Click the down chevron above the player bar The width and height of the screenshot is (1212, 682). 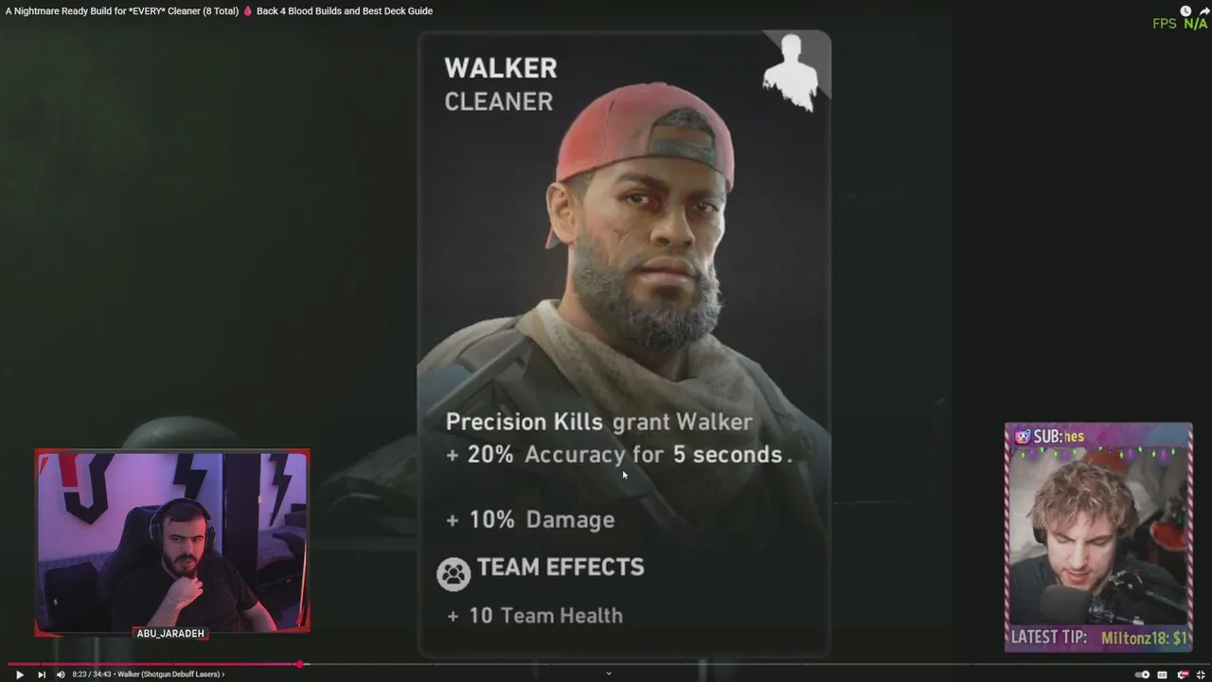pos(609,673)
